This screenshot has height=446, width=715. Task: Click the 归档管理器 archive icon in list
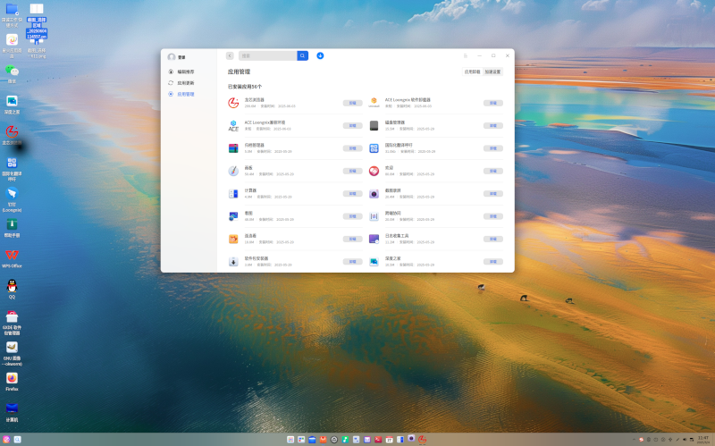click(233, 148)
